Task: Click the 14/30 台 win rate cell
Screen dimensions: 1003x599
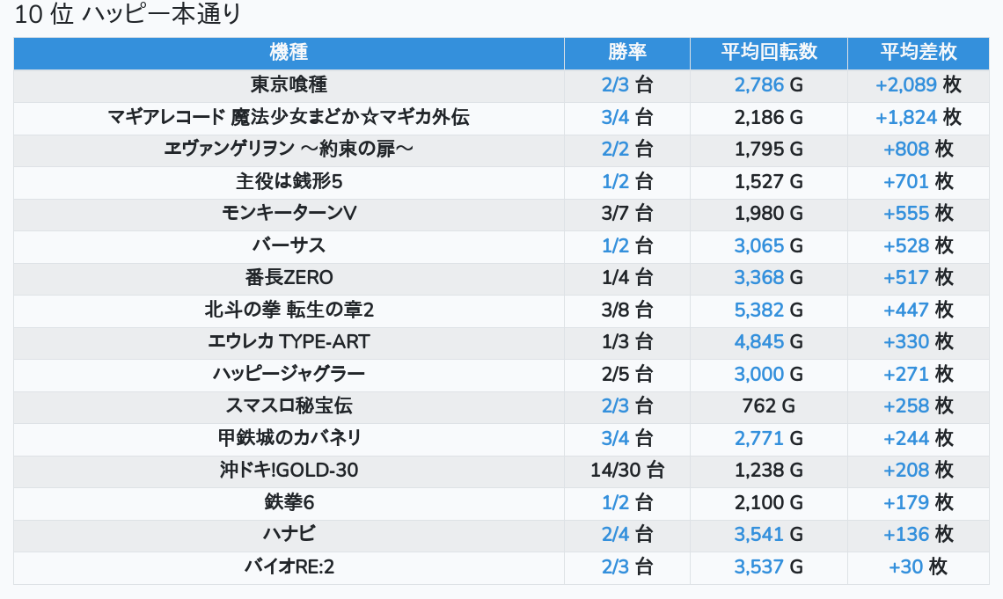Action: pyautogui.click(x=626, y=471)
